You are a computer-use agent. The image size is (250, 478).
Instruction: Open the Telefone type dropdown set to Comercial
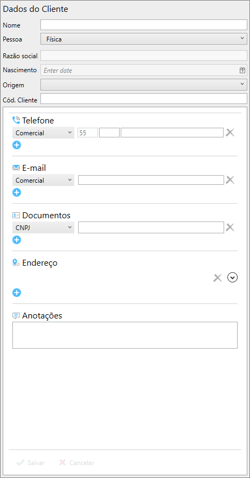click(x=43, y=133)
